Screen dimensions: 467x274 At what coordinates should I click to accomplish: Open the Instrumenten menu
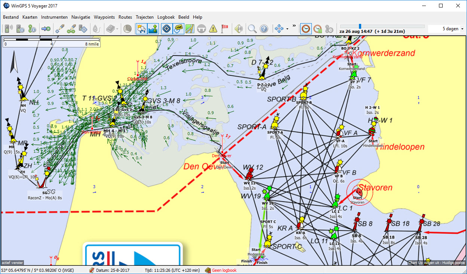[54, 17]
